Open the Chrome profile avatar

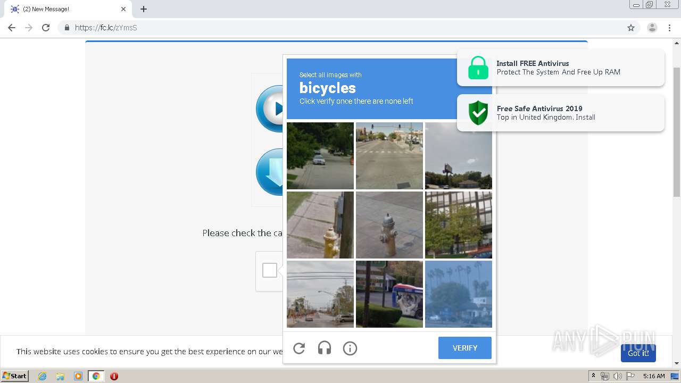[652, 28]
